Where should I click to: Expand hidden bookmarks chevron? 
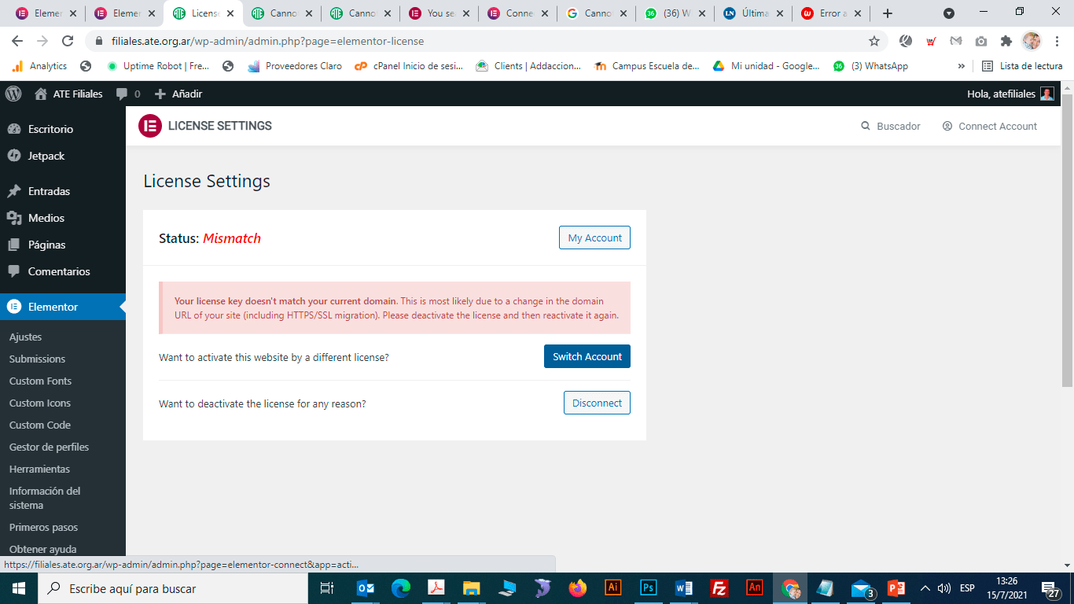pos(961,66)
